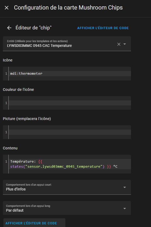The height and width of the screenshot is (227, 151).
Task: Open the 'appui court' behavior dropdown
Action: click(67, 187)
